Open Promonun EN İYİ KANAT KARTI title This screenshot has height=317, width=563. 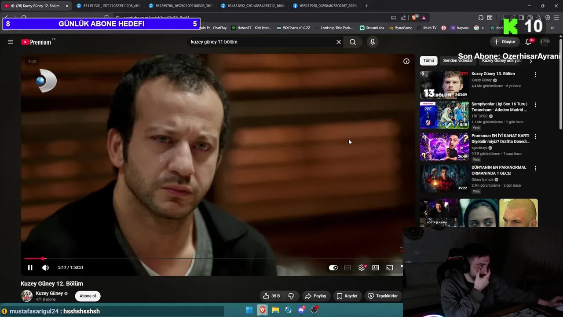tap(501, 139)
